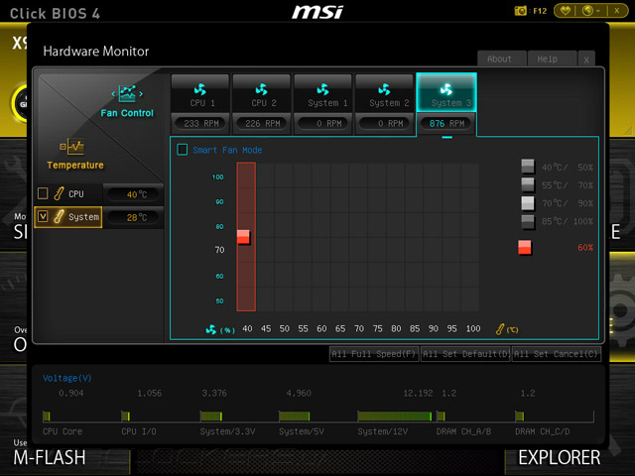Close the Hardware Monitor window

coord(586,59)
